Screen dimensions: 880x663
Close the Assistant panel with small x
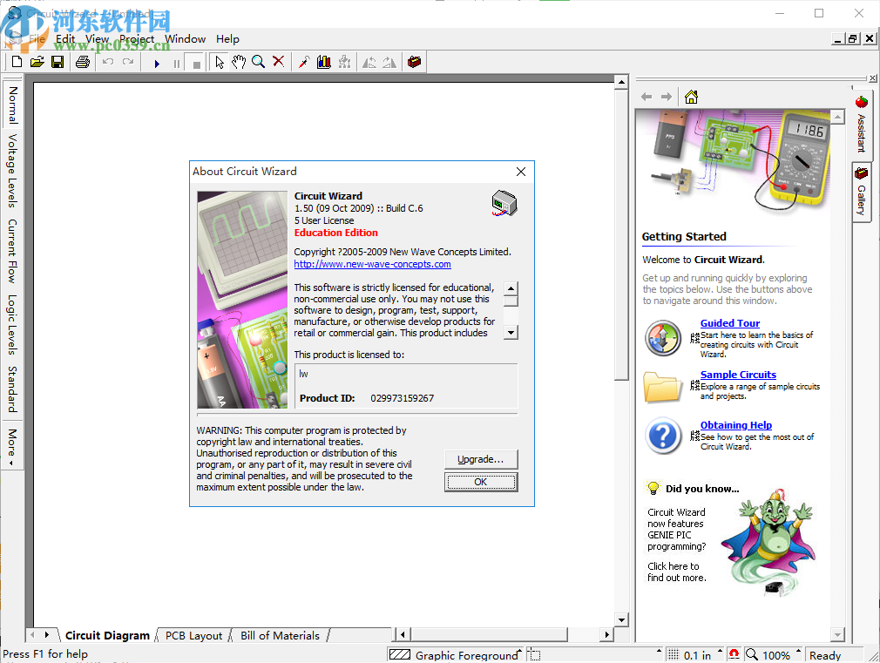tap(873, 78)
